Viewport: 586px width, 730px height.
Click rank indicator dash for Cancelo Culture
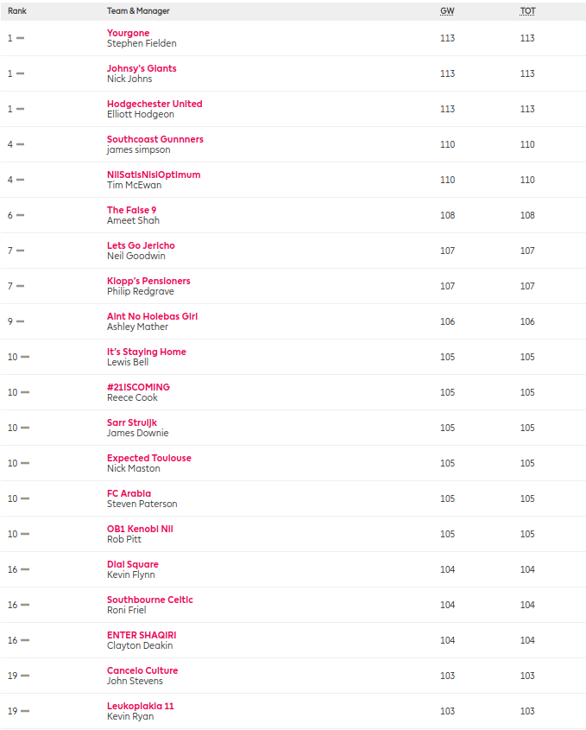(x=25, y=676)
